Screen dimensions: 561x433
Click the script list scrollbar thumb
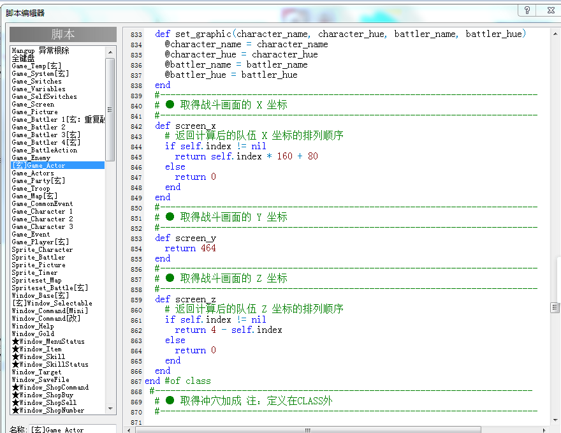tap(110, 110)
